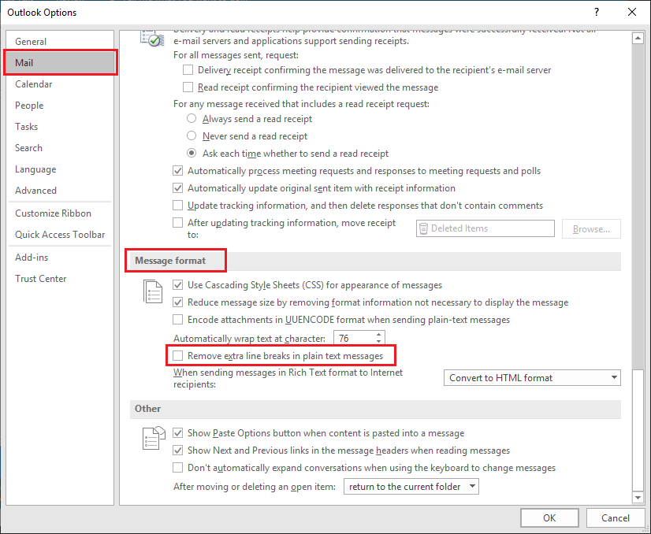Open the Tasks options category
Screen dimensions: 651x534
coord(60,127)
